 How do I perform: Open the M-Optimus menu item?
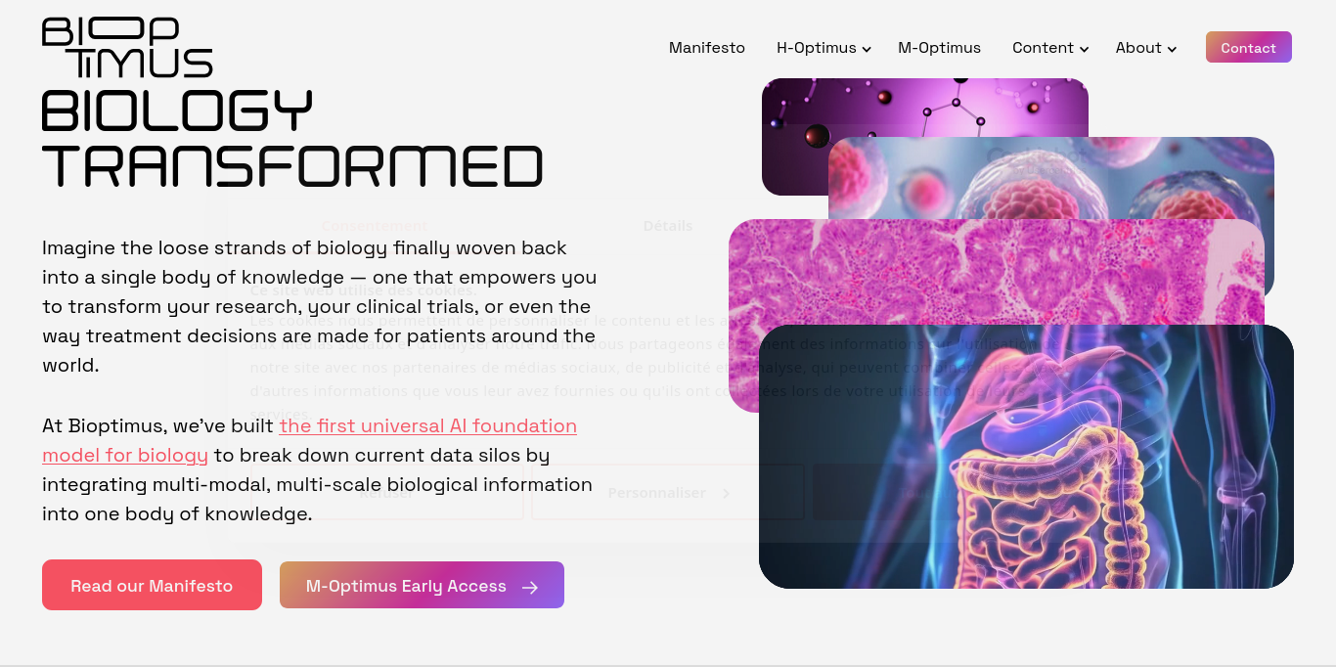[939, 48]
